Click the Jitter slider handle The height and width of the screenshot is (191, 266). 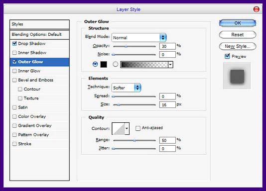click(x=114, y=149)
